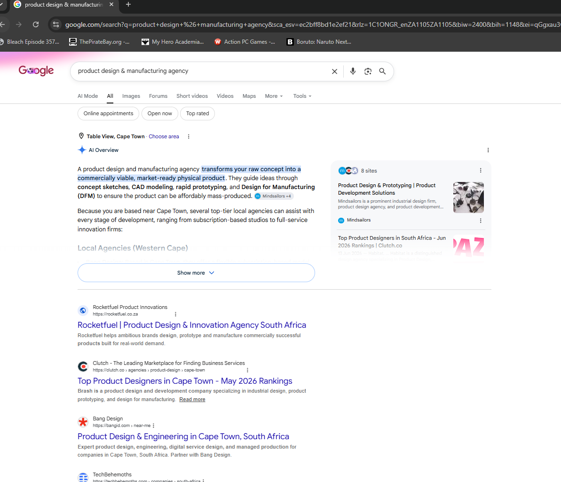Open the Bleach Episode 357 bookmark
Viewport: 561px width, 482px height.
pyautogui.click(x=30, y=42)
